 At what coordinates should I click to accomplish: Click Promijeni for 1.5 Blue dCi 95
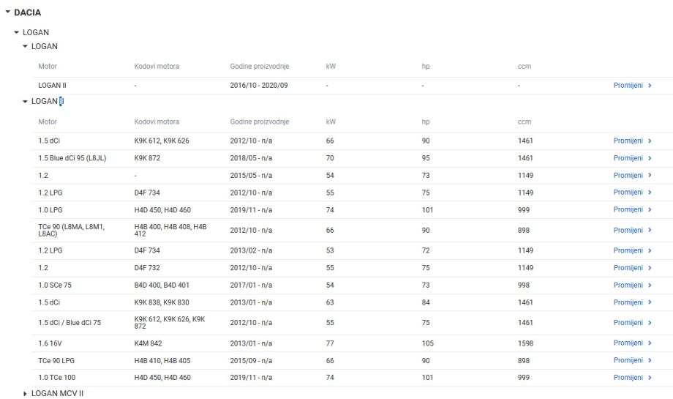(628, 158)
